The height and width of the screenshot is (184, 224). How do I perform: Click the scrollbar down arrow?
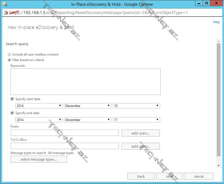coord(218,166)
